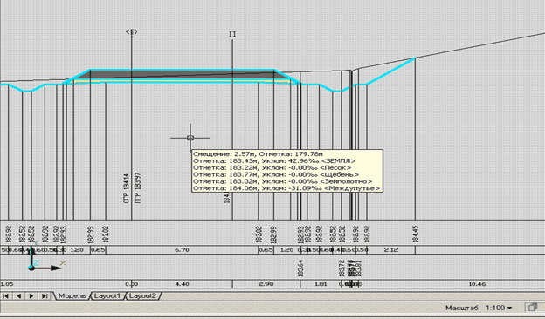
Task: Select the СГР 184.14 elevation text
Action: [x=126, y=188]
